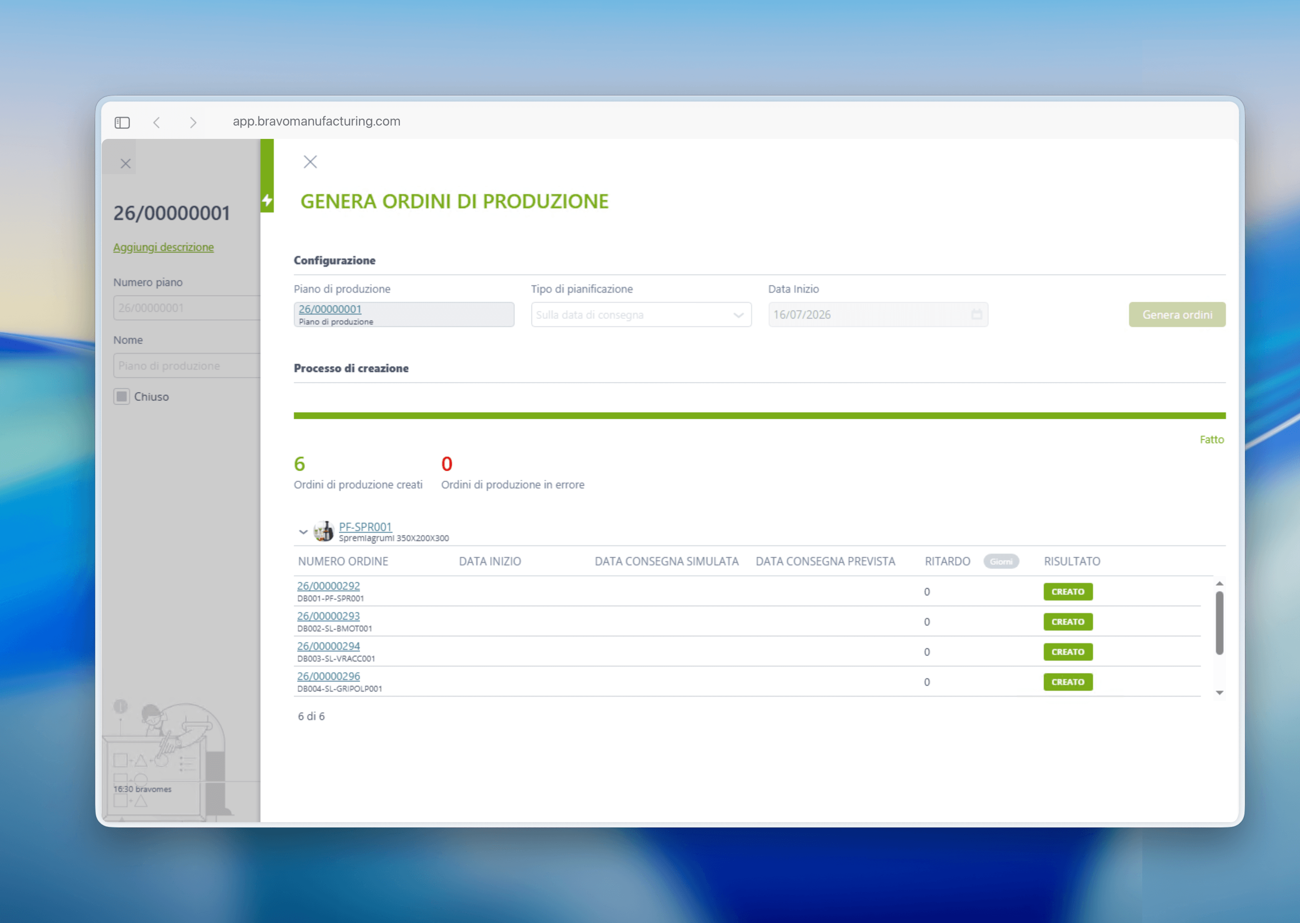The image size is (1300, 923).
Task: Sort by RITARDO column header
Action: [x=947, y=561]
